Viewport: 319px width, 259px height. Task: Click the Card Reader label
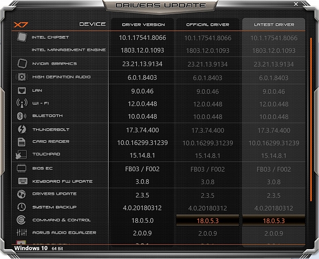pyautogui.click(x=51, y=141)
